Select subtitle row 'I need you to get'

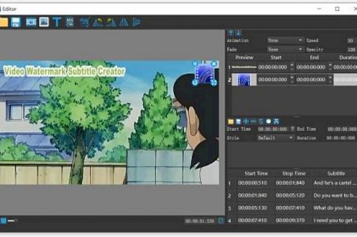[292, 220]
